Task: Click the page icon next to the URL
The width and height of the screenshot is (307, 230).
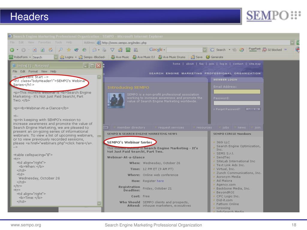Action: click(99, 43)
